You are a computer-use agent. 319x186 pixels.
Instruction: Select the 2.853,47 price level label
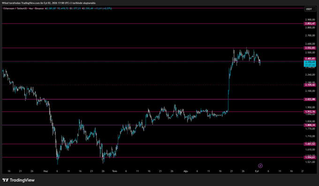tap(310, 23)
